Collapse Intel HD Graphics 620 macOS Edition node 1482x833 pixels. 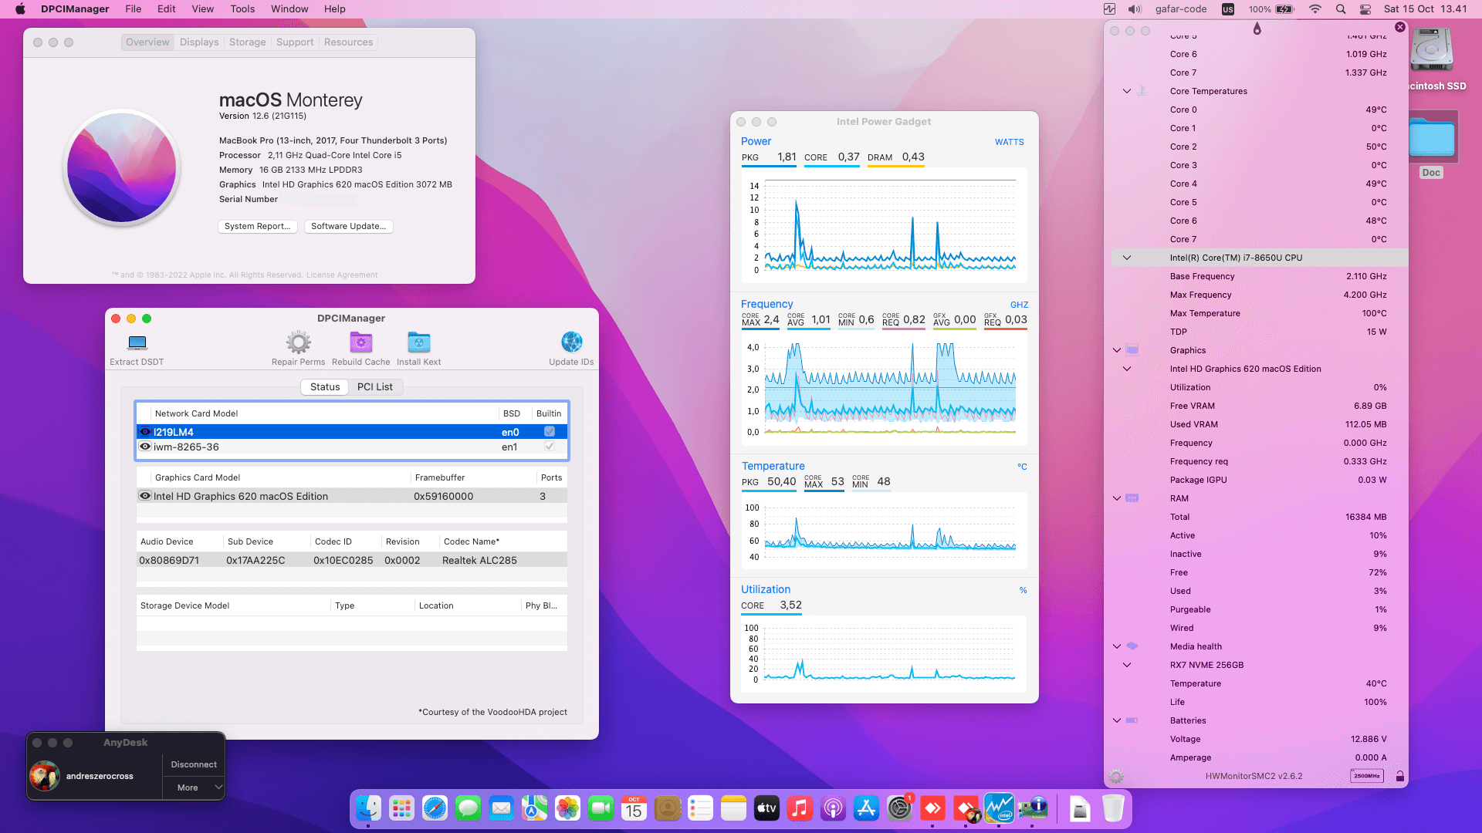pos(1127,369)
